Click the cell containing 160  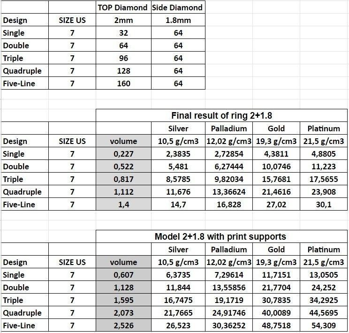click(x=123, y=83)
